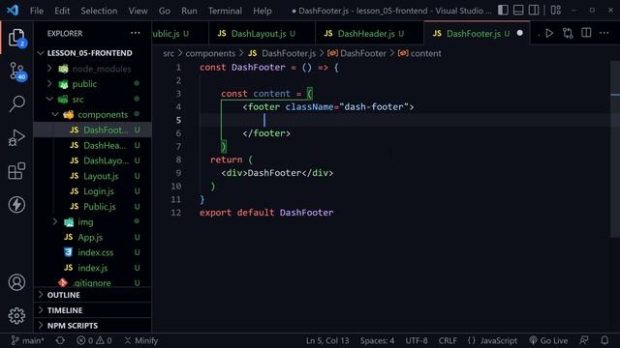
Task: Switch to DashHeader.js tab
Action: 369,34
